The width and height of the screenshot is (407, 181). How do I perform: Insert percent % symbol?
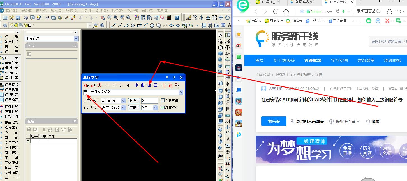[x=127, y=85]
